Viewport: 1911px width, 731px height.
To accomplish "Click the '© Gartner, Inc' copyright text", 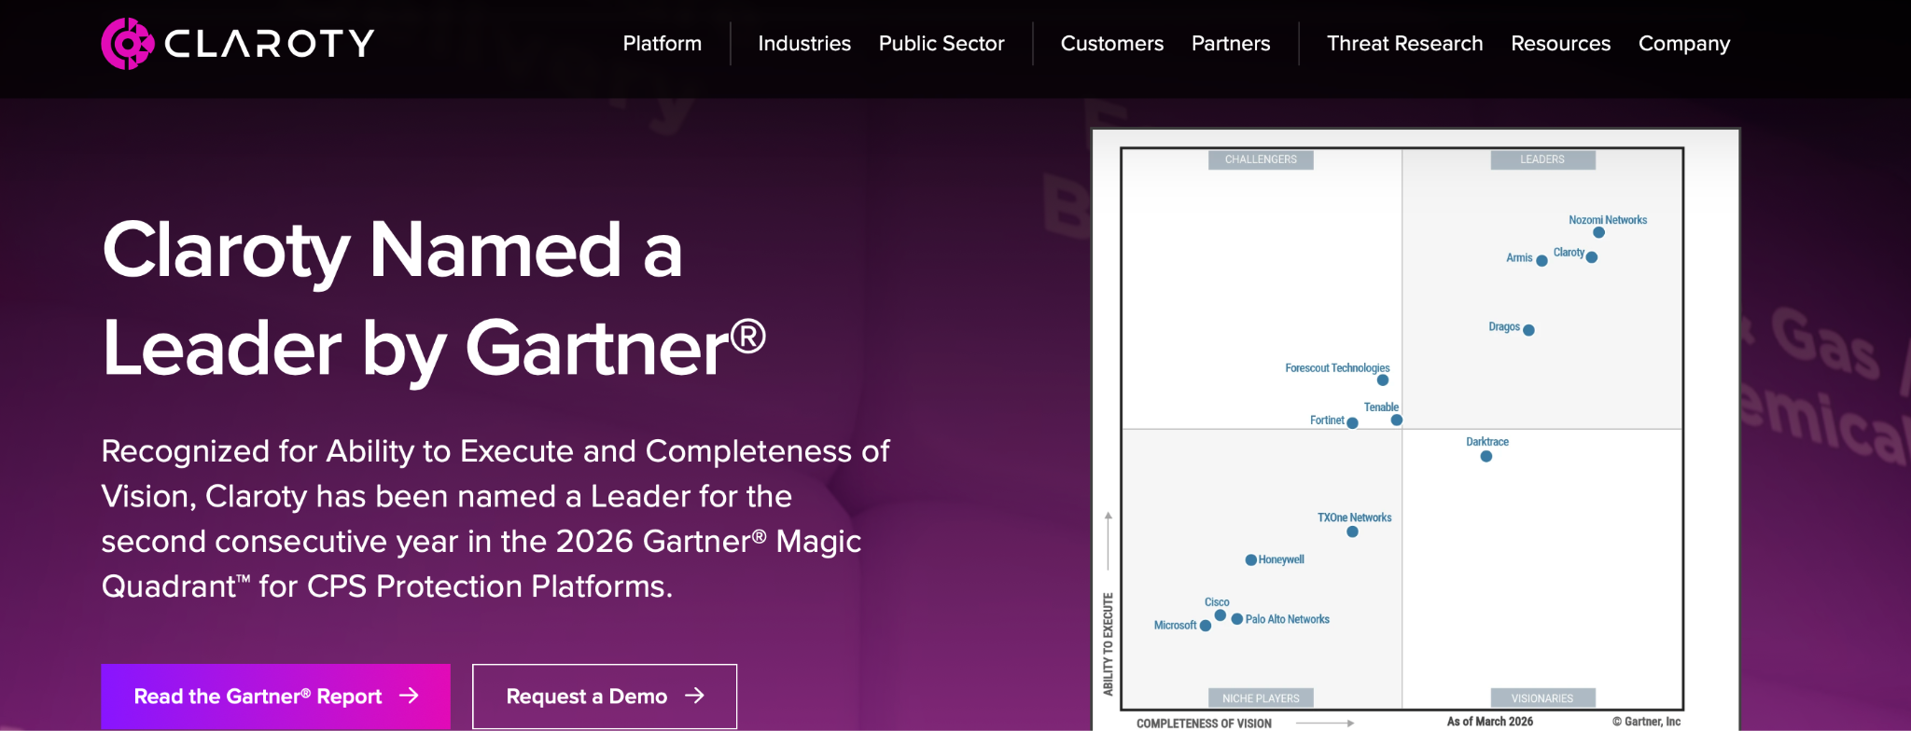I will [1646, 722].
